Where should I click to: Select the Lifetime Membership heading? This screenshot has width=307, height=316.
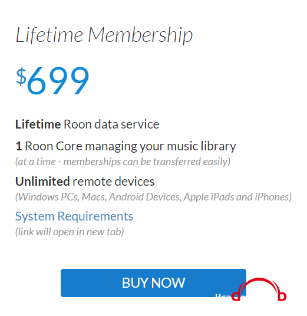(104, 35)
